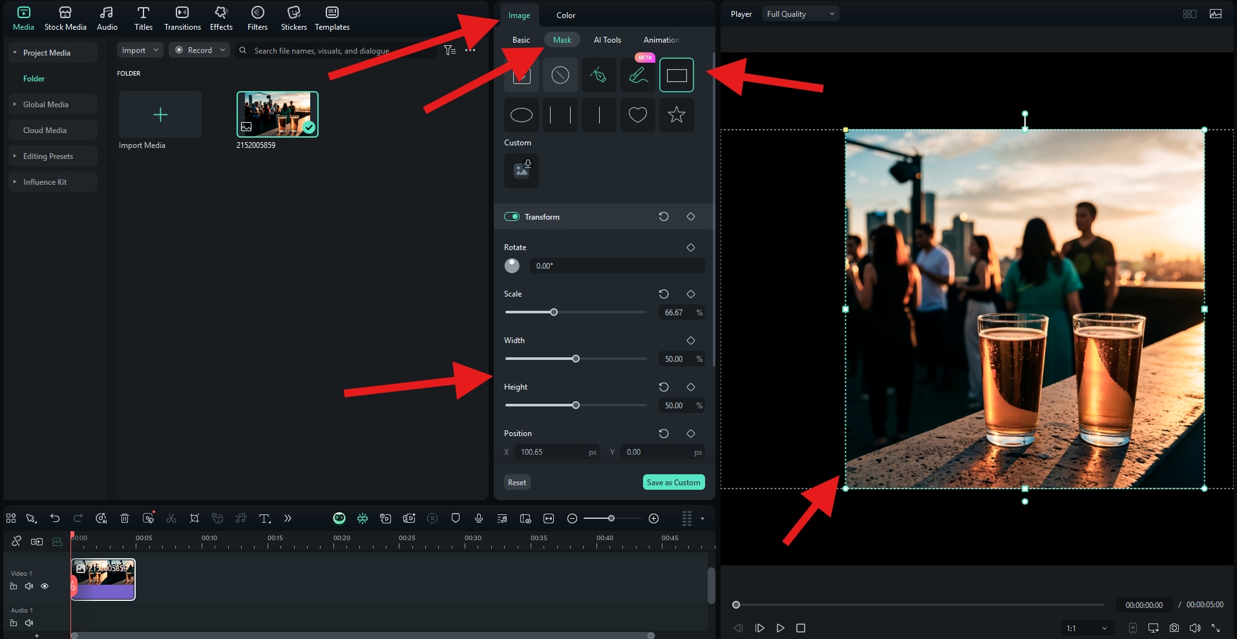Open the Effects tab
This screenshot has width=1237, height=639.
tap(221, 18)
